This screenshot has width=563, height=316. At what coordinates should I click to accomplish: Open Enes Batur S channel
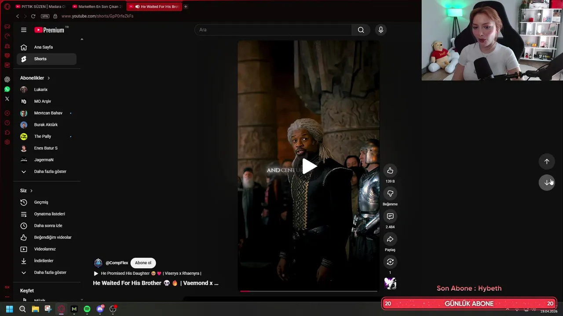pos(47,148)
